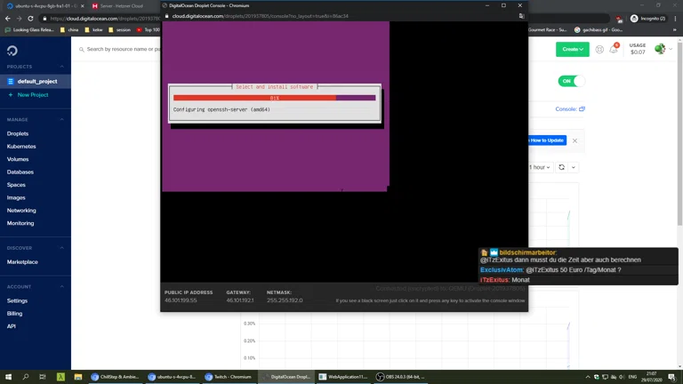Click the installer progress bar at 81%
Screen dimensions: 683x384
pos(275,98)
